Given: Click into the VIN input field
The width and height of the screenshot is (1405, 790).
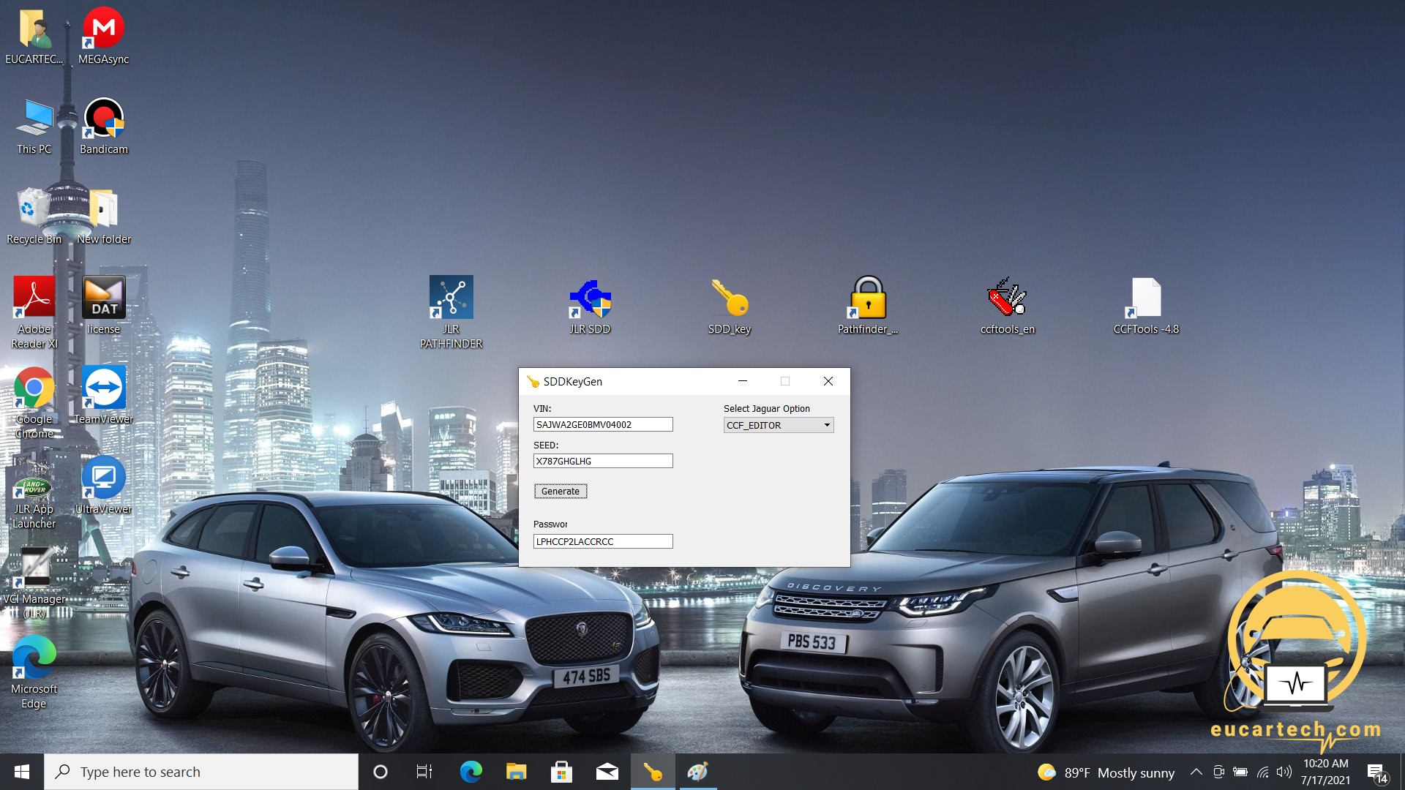Looking at the screenshot, I should tap(602, 424).
